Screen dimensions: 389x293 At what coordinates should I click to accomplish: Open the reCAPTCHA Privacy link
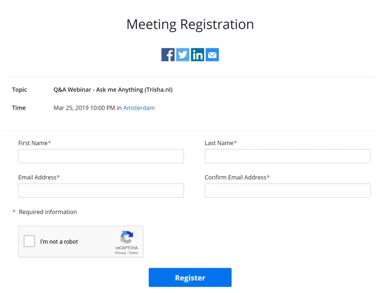click(120, 253)
